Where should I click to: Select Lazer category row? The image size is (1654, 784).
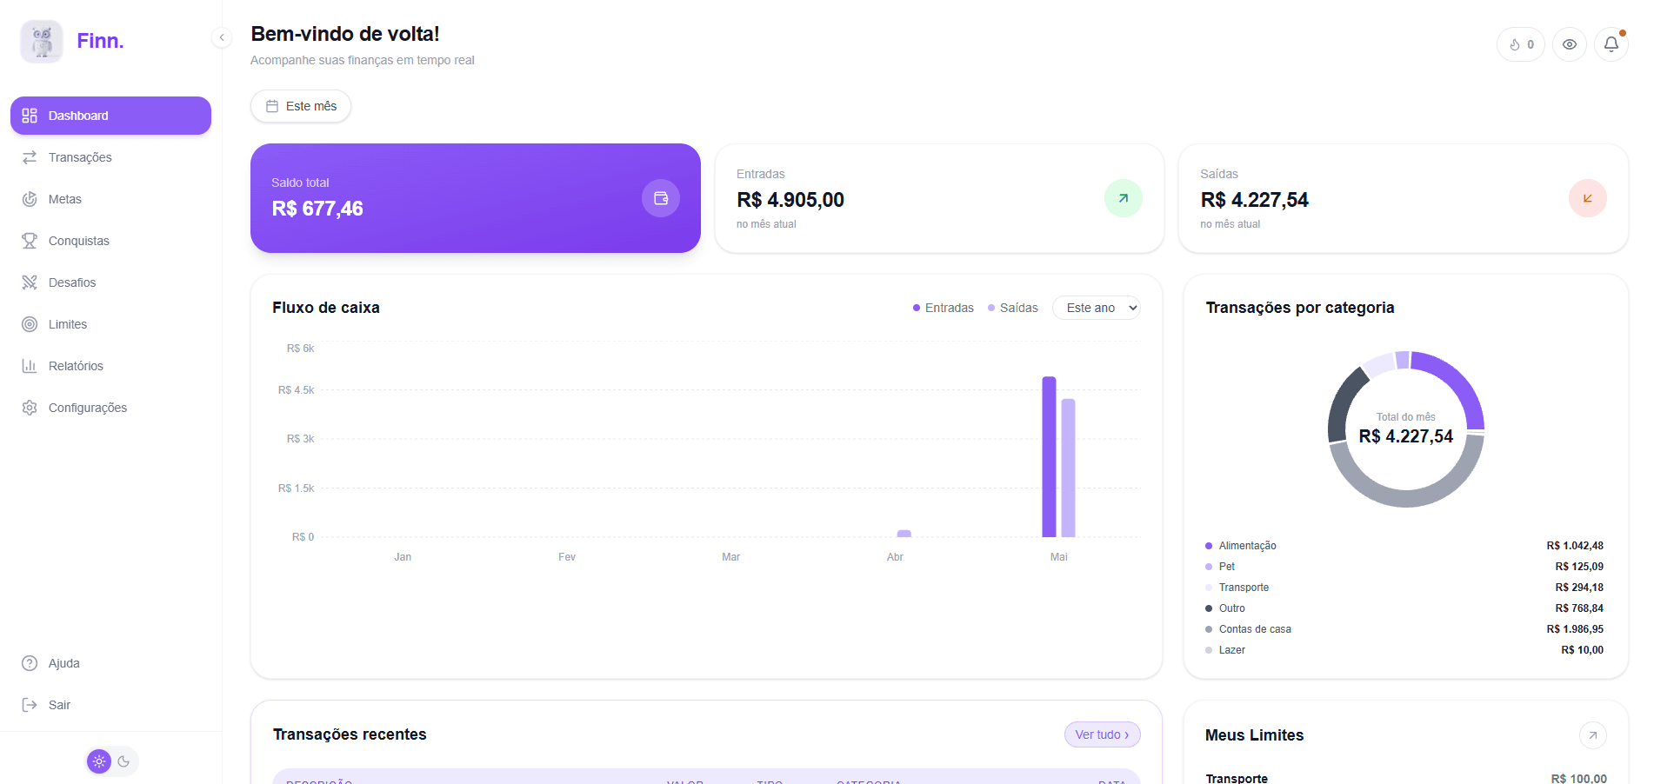coord(1404,650)
